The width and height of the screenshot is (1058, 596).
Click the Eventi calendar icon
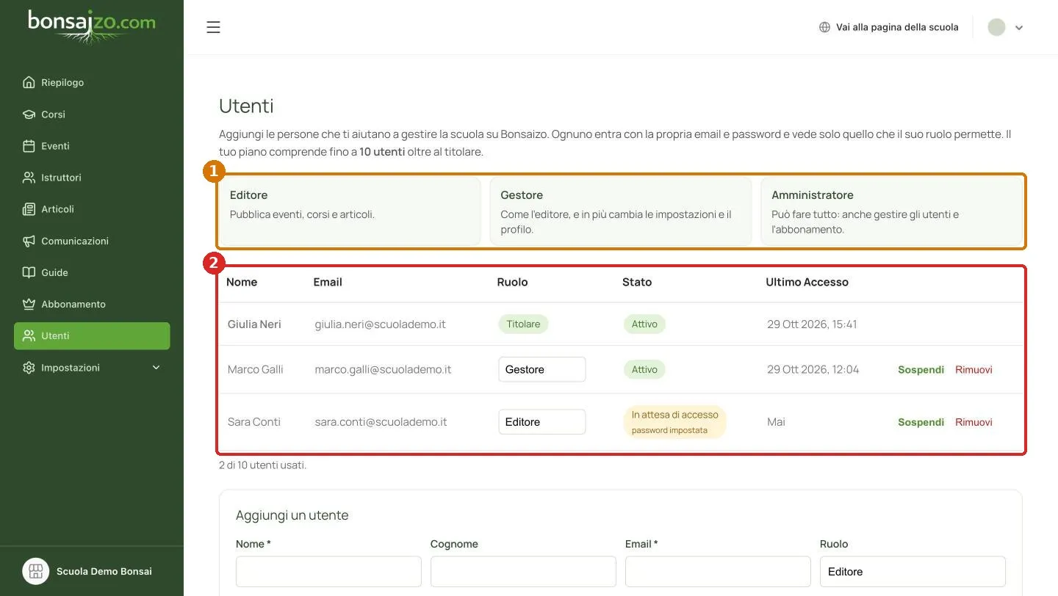click(29, 146)
